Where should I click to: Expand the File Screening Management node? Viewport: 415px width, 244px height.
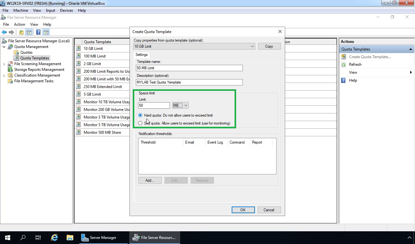4,64
